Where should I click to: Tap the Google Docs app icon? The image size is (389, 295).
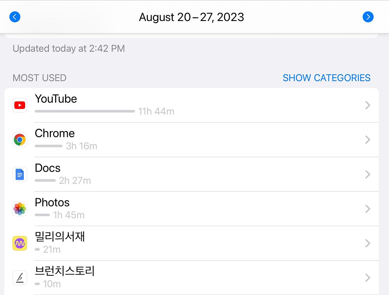tap(20, 174)
